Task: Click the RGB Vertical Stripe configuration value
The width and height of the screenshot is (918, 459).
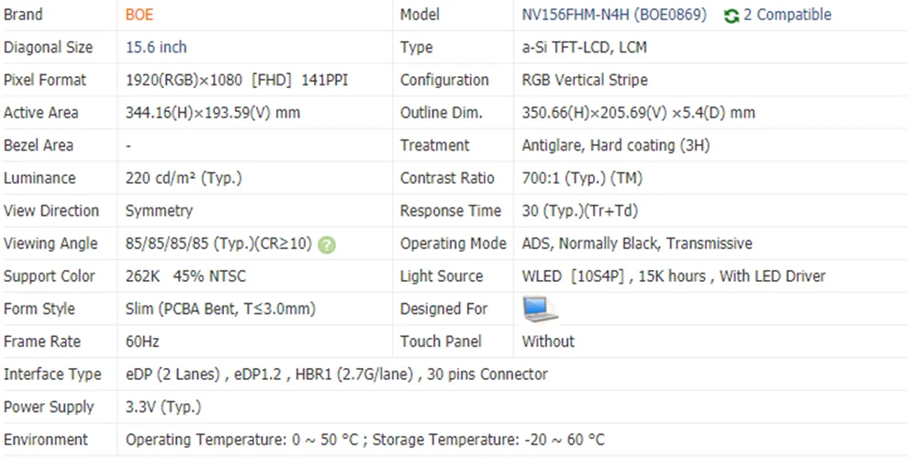Action: coord(584,80)
